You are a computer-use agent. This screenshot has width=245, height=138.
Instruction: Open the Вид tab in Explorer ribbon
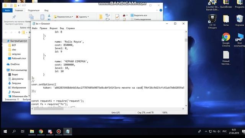pos(46,10)
